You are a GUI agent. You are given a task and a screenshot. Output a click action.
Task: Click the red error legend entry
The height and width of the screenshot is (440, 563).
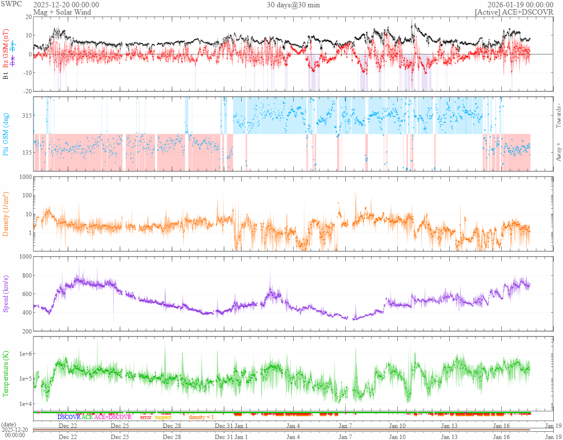[146, 417]
